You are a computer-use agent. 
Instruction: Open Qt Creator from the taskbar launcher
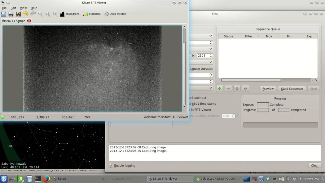point(21,179)
